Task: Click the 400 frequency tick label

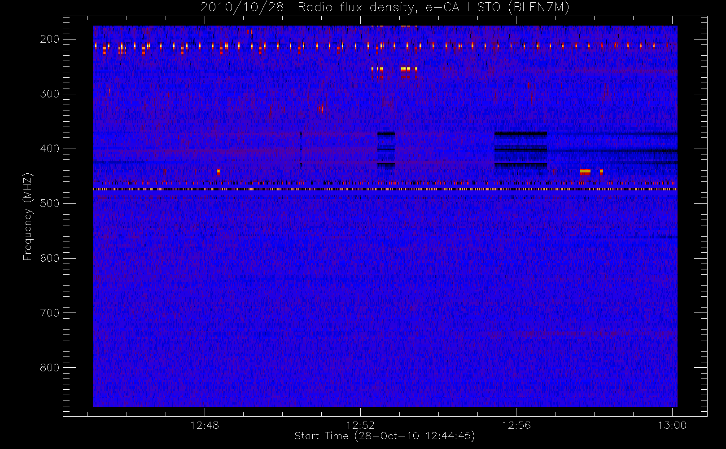Action: (50, 149)
